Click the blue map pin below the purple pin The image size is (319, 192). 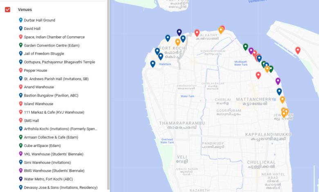(279, 92)
